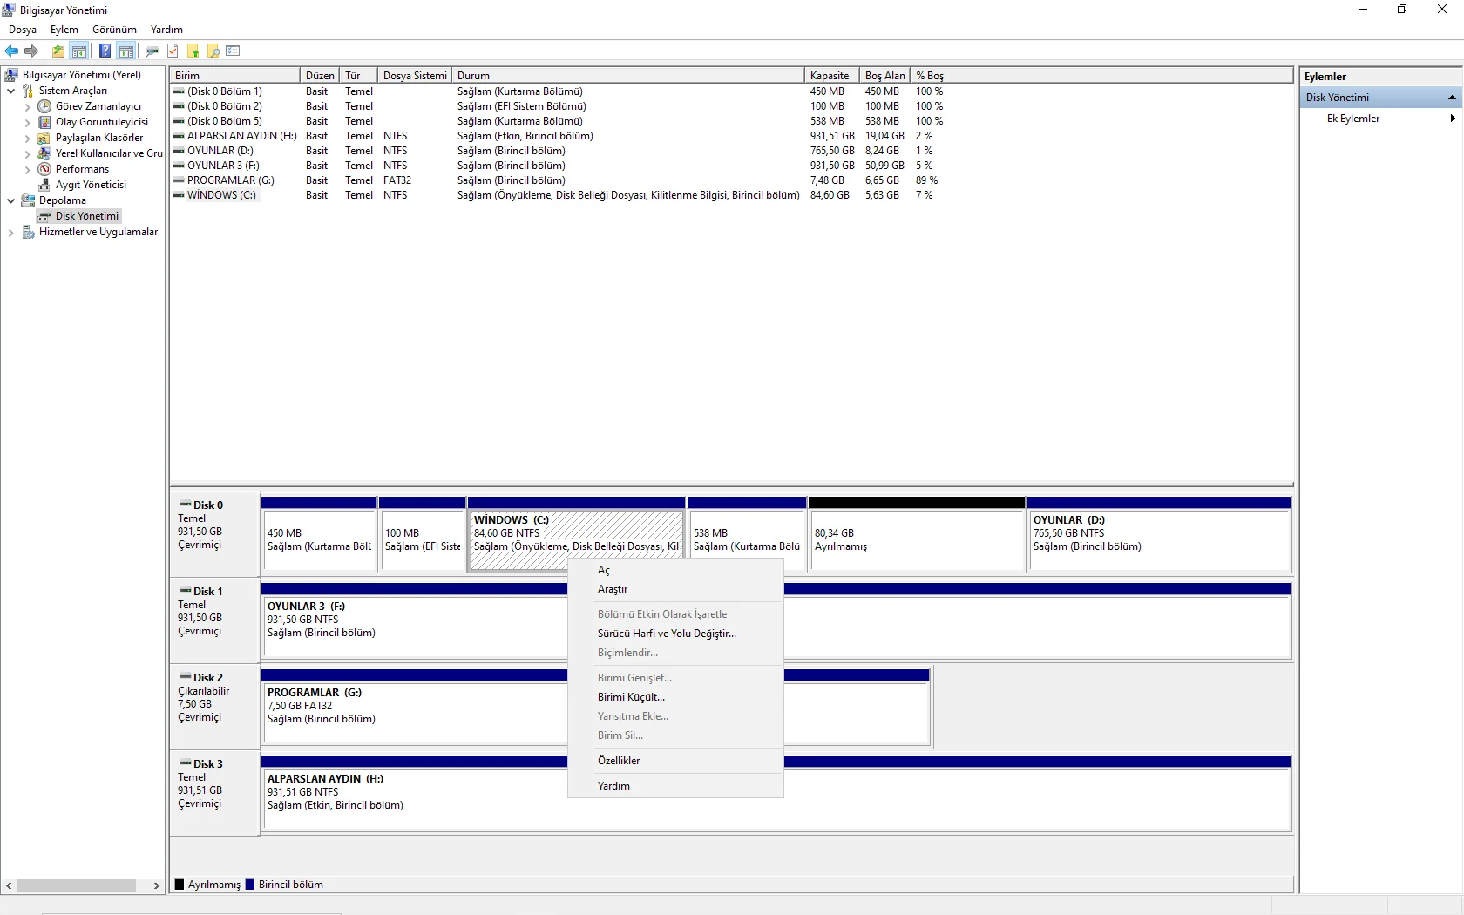Click the checklist settings toolbar icon
This screenshot has width=1464, height=915.
point(233,51)
